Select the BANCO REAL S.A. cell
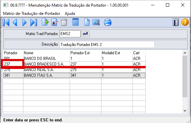 (47, 70)
